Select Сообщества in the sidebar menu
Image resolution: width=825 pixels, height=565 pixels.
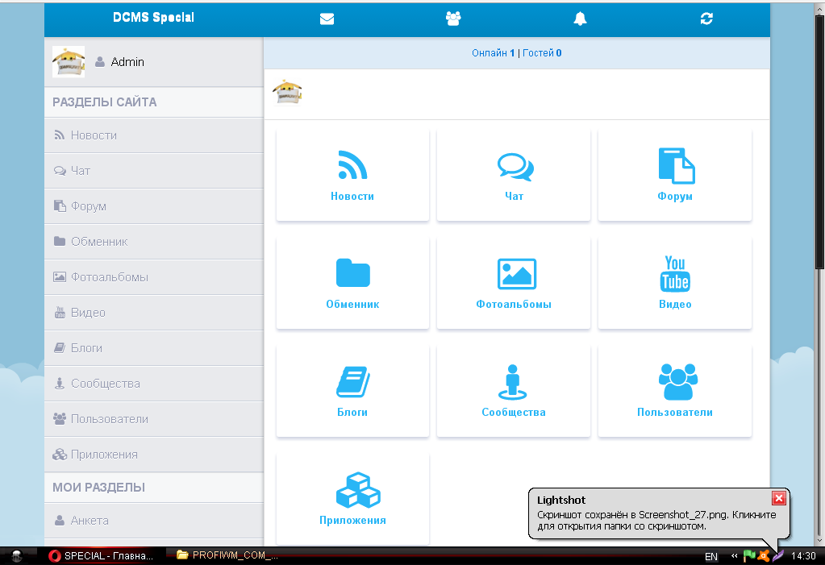105,384
